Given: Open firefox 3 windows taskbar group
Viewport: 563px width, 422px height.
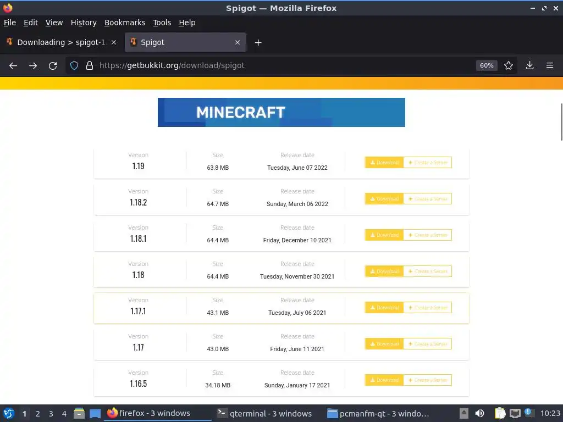Looking at the screenshot, I should tap(158, 413).
